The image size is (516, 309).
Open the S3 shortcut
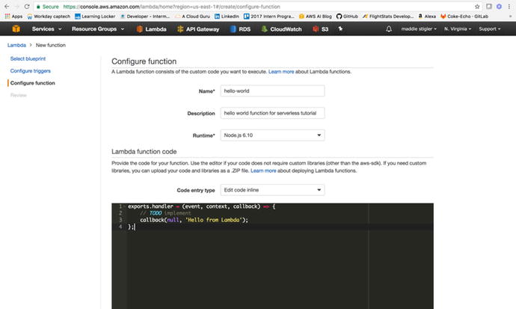pos(321,29)
